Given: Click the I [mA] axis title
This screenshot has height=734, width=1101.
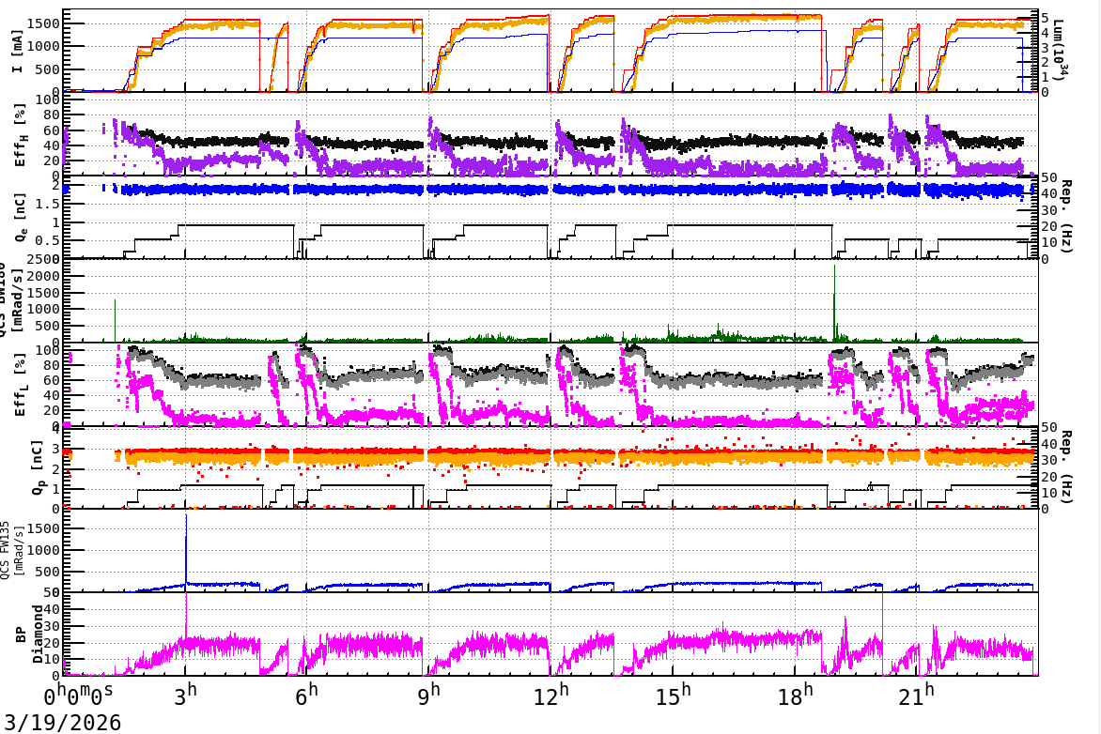Looking at the screenshot, I should [x=18, y=51].
